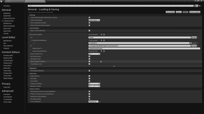Add element to Directories to Monitor array
The height and width of the screenshot is (114, 204).
pos(101,35)
